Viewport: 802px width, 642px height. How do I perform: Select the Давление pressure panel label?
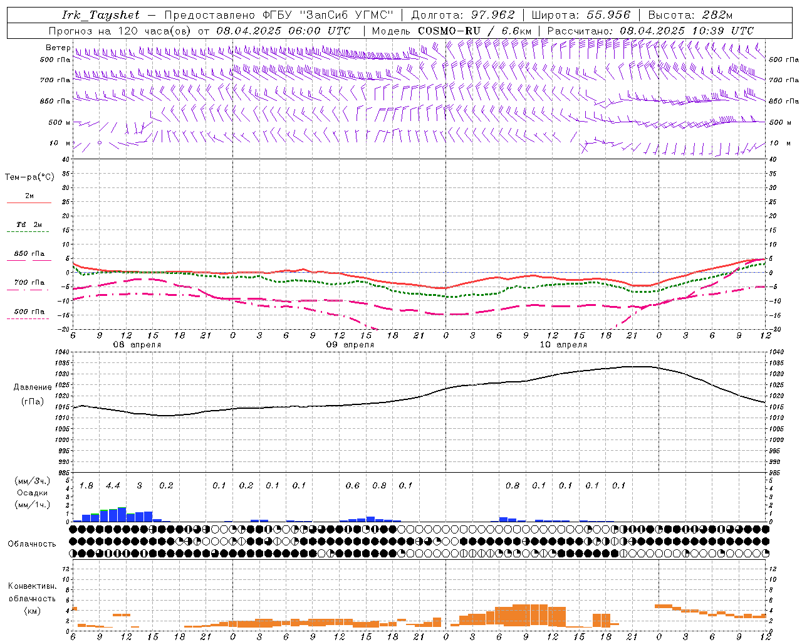point(33,387)
